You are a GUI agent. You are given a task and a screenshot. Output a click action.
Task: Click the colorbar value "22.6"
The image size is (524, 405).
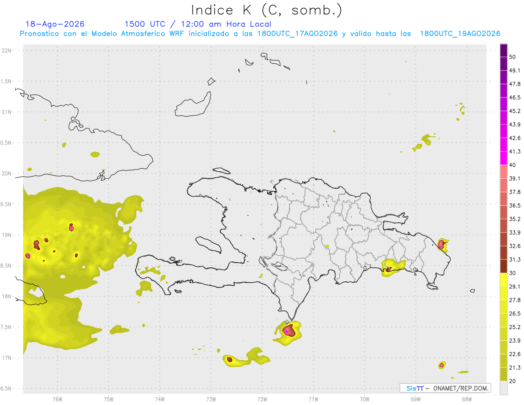click(515, 354)
